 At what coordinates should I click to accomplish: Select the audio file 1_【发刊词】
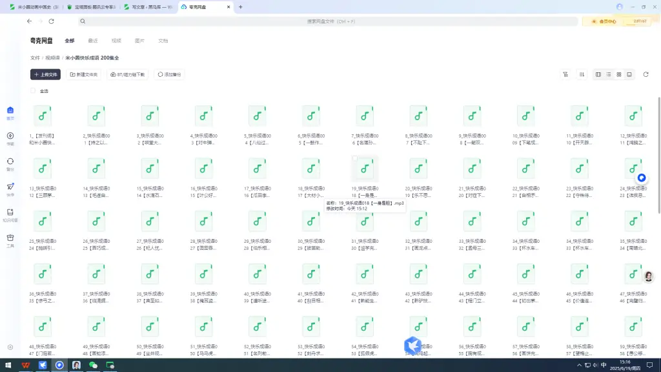[42, 125]
